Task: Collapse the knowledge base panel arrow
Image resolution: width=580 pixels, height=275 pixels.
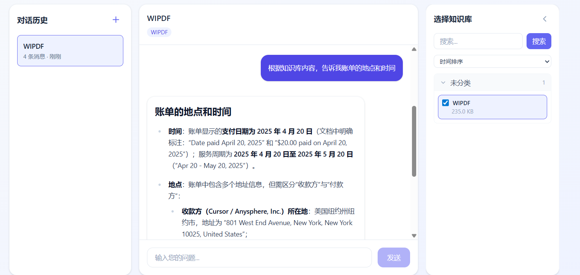Action: [545, 19]
